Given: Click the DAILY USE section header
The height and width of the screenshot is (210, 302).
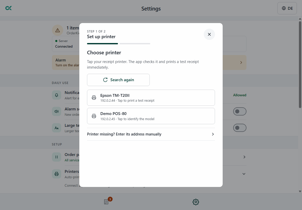Looking at the screenshot, I should (x=60, y=83).
